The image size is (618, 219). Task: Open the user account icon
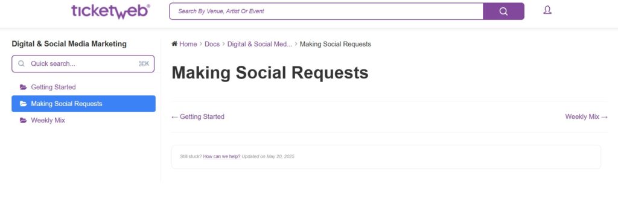pyautogui.click(x=547, y=10)
